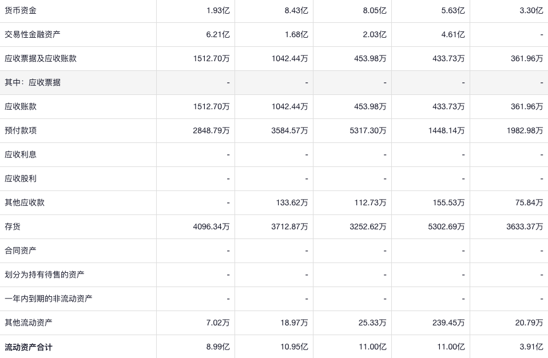
Task: Select the 合同资产 row label
Action: click(21, 250)
